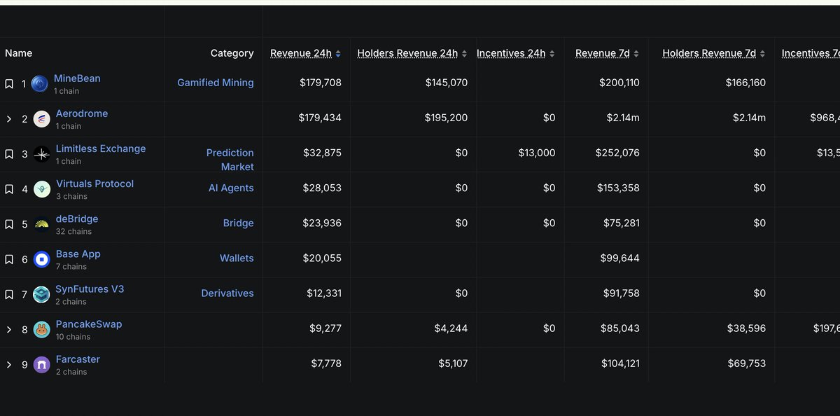
Task: Click the MineBean logo icon
Action: 39,84
